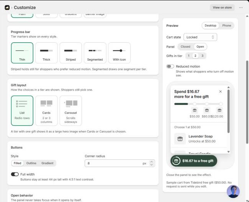The height and width of the screenshot is (202, 249).
Task: Click the $120.00 tier gift icon
Action: 220,110
